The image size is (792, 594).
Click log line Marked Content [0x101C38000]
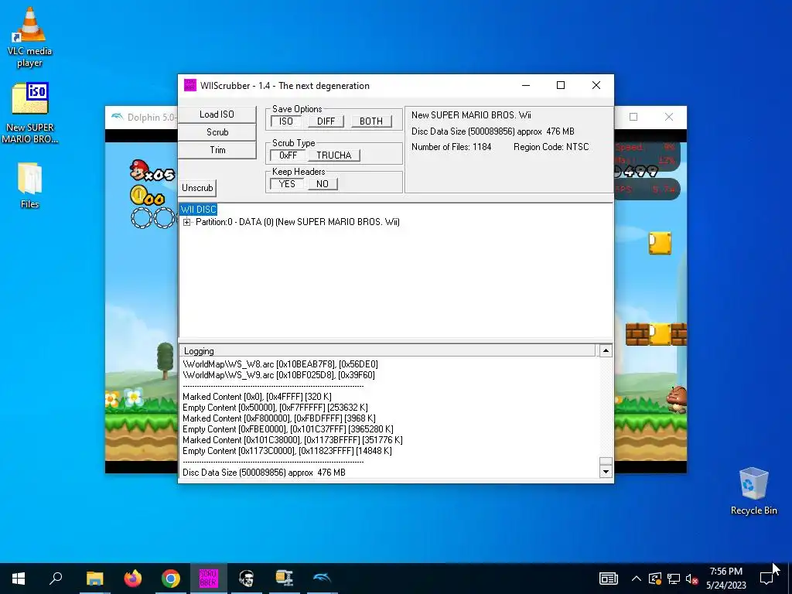[292, 440]
